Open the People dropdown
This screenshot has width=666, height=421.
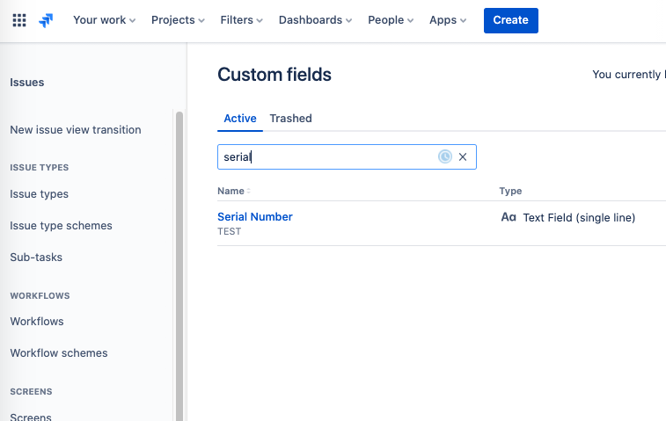pos(391,20)
